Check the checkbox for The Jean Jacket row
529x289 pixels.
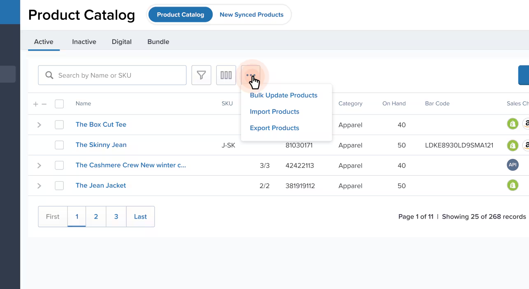pyautogui.click(x=59, y=186)
